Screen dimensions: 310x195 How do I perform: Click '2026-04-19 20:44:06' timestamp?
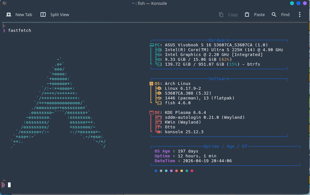tap(207, 161)
